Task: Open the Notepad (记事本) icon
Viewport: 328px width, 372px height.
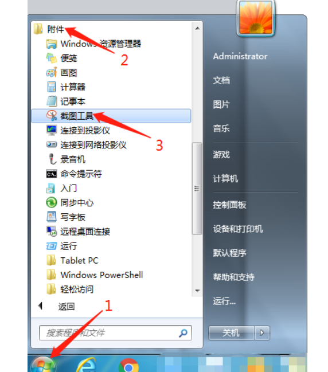Action: pos(52,101)
